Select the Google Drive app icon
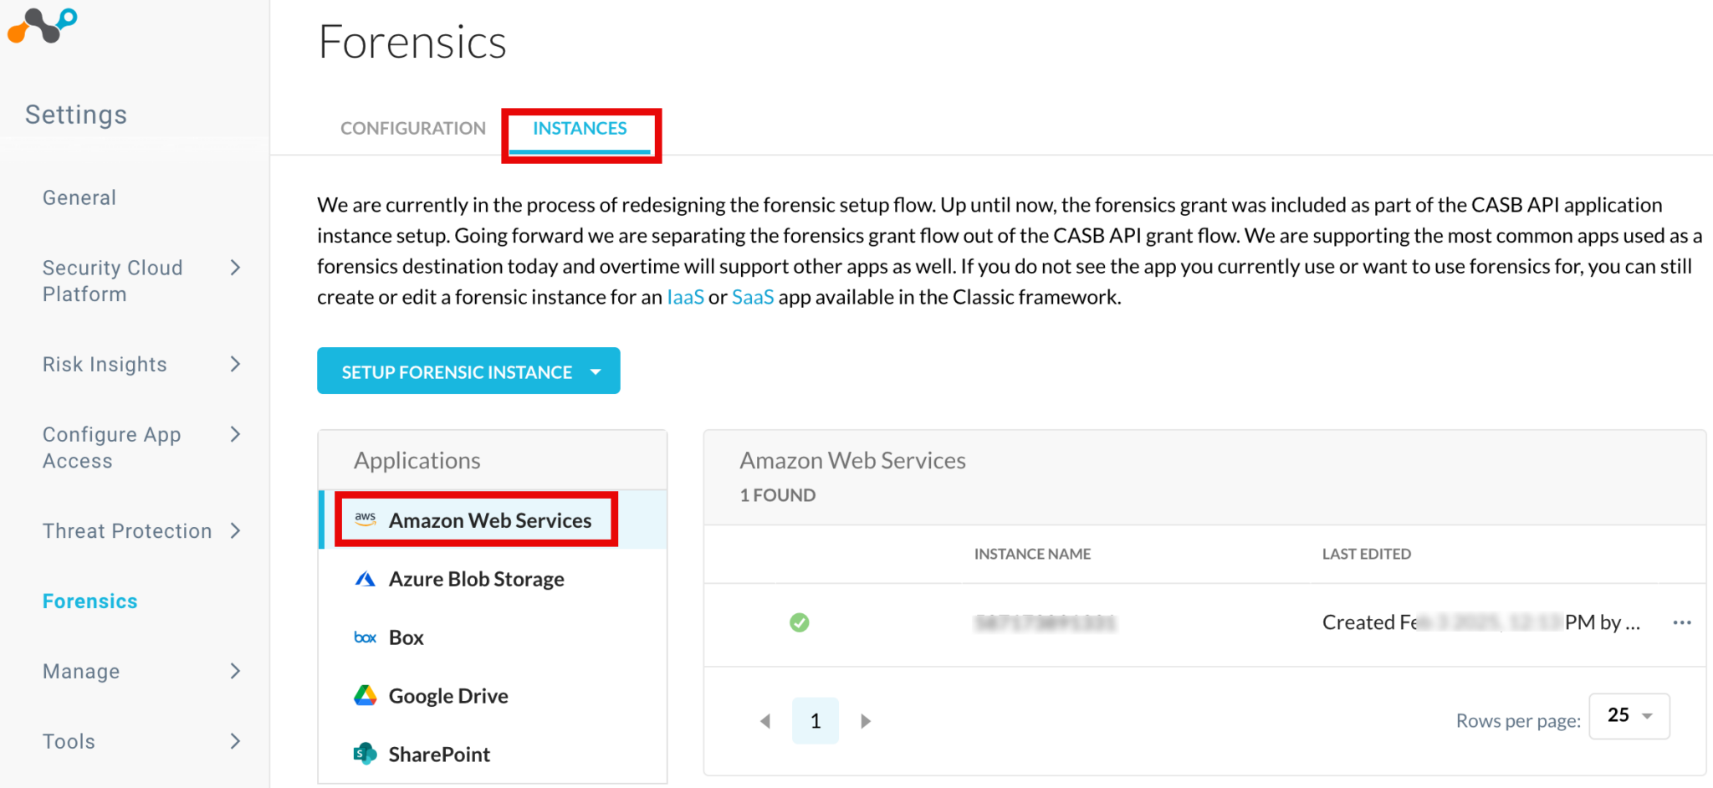 click(x=365, y=695)
